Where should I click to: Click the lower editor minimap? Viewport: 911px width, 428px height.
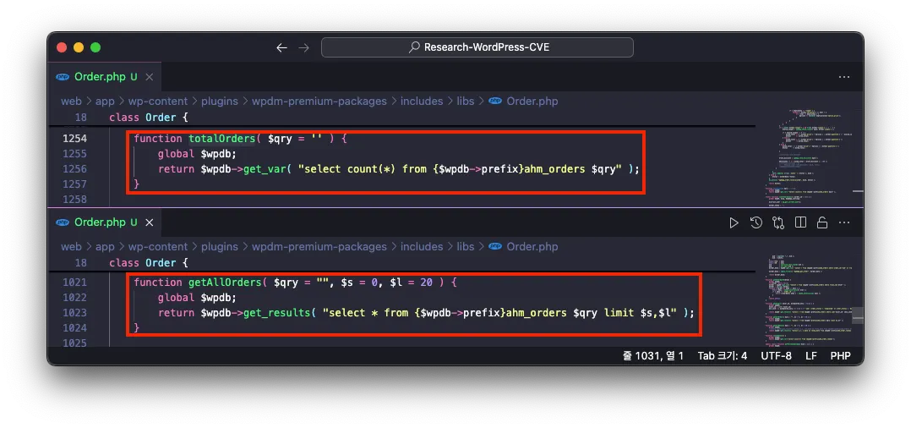[x=810, y=299]
